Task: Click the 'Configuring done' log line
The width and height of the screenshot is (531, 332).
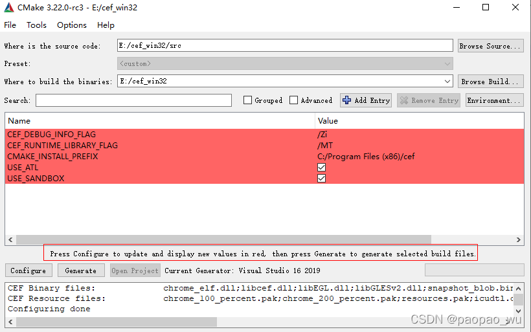Action: click(x=49, y=309)
